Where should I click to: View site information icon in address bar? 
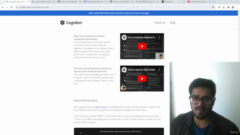[17, 7]
